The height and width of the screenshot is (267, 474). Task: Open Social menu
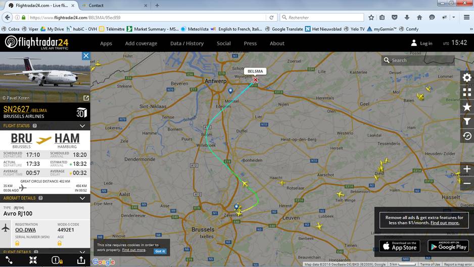224,43
